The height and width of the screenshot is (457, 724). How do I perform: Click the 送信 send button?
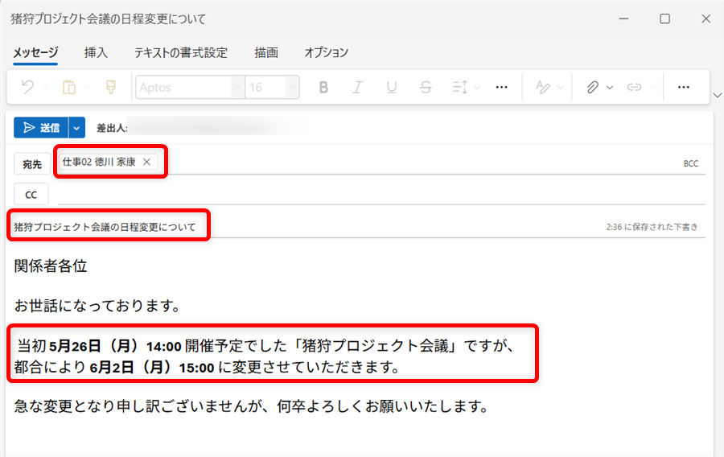(41, 127)
